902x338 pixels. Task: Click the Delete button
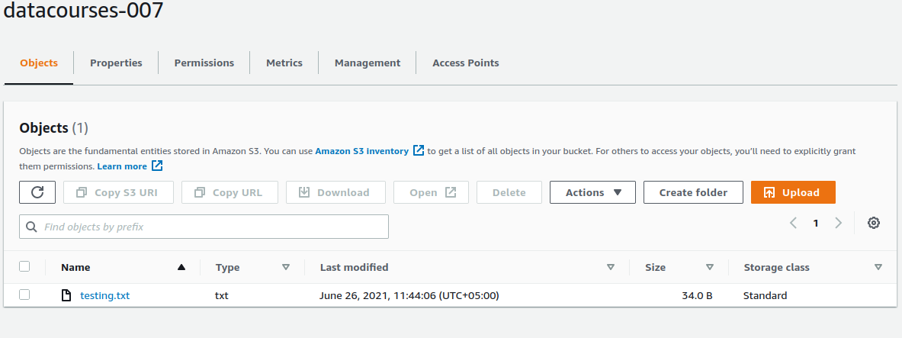509,192
